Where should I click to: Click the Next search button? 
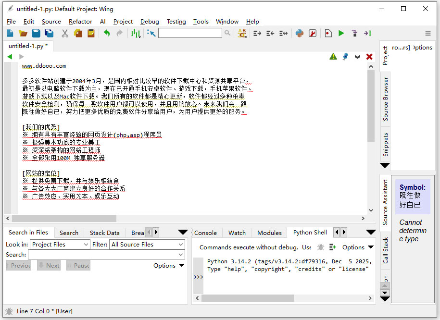pos(48,265)
